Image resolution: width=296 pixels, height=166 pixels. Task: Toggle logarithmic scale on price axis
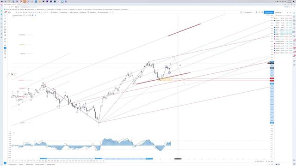tap(269, 161)
